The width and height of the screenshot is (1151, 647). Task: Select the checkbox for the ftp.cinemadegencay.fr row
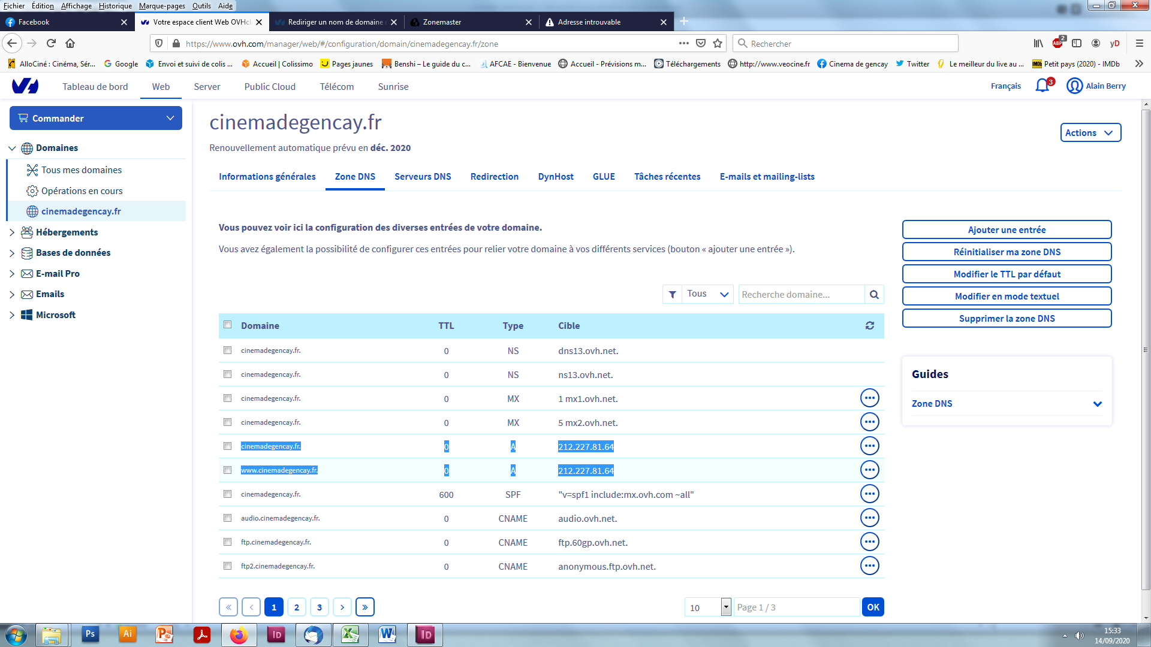click(x=227, y=542)
